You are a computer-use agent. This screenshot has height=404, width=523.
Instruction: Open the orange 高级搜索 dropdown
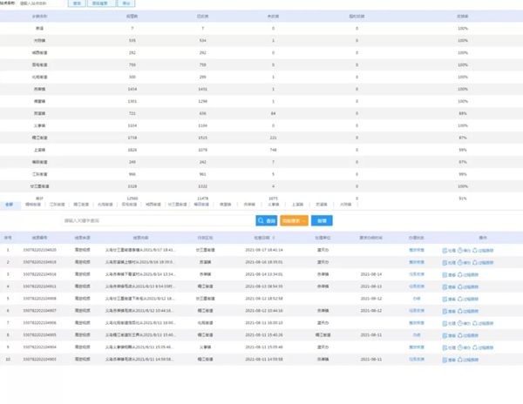click(x=294, y=220)
